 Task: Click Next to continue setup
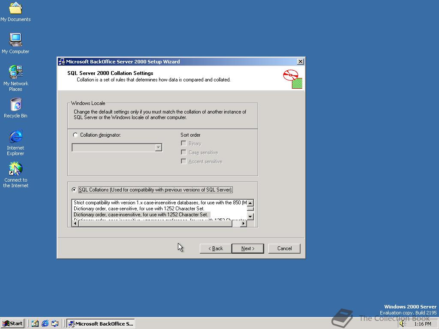point(248,248)
